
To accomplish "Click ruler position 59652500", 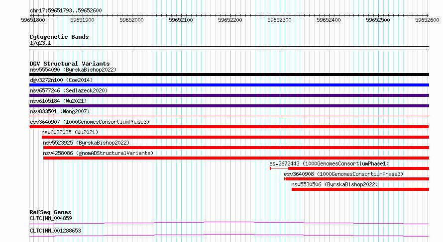I will point(378,20).
